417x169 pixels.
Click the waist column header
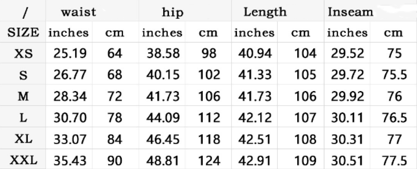pos(79,12)
